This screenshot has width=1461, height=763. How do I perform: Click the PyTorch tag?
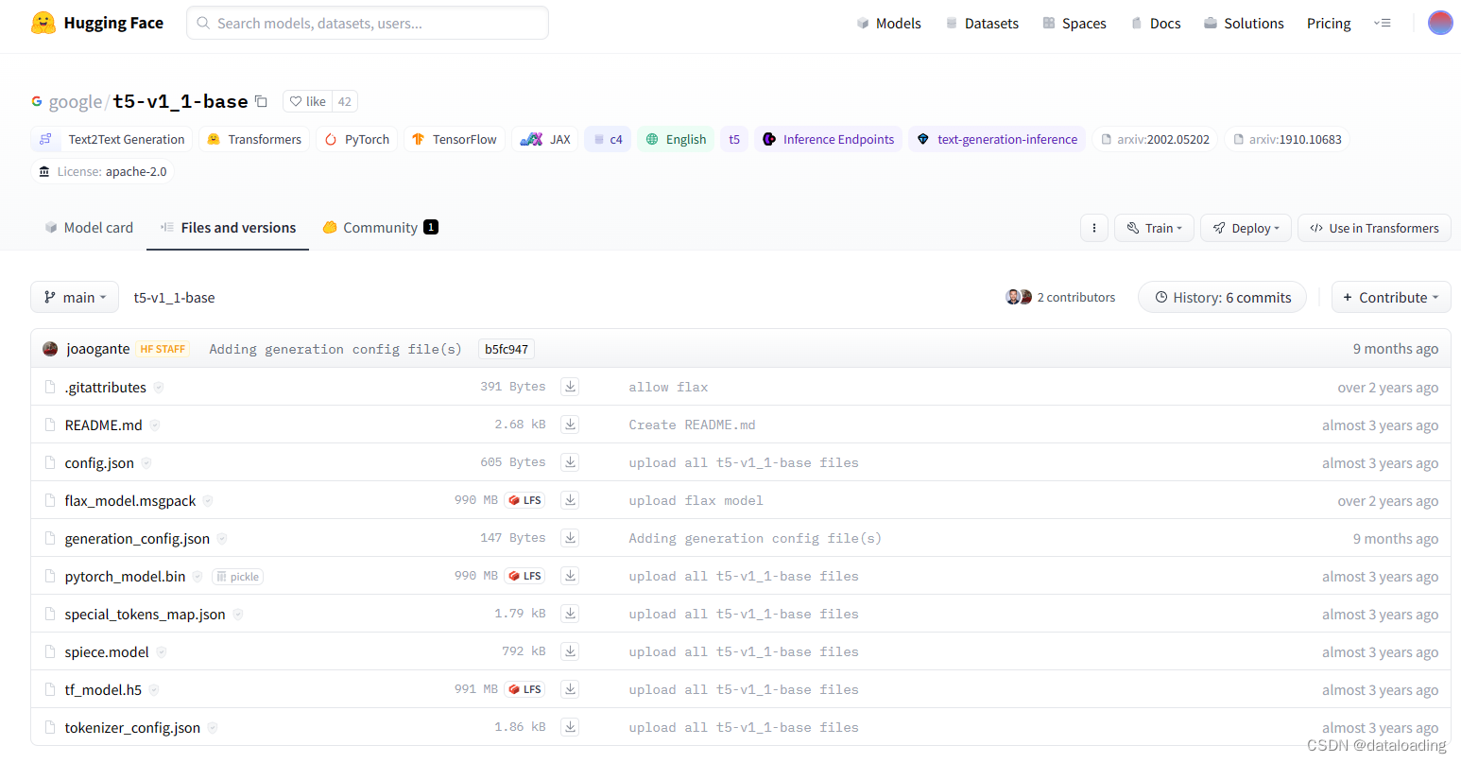356,139
